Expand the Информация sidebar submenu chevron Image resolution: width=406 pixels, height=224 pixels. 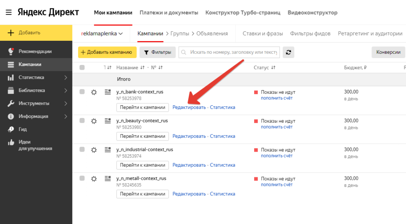click(66, 116)
